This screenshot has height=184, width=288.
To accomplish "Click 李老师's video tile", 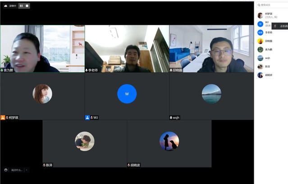I will click(x=127, y=48).
